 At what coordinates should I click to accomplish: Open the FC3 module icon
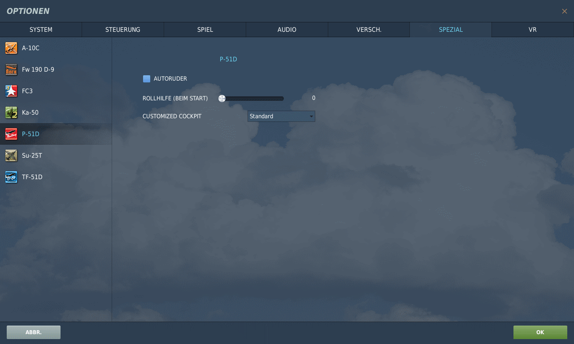click(11, 91)
